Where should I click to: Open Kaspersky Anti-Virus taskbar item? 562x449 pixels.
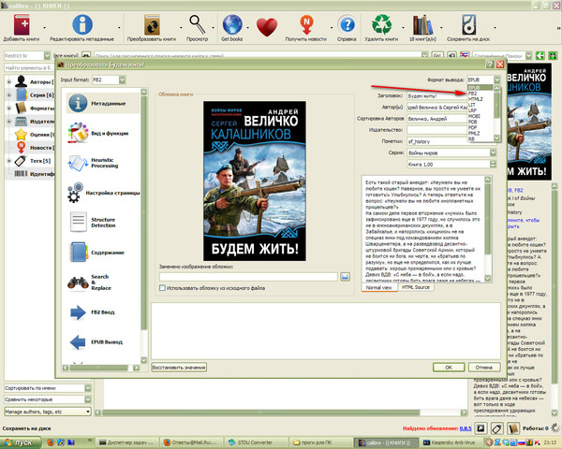[451, 442]
